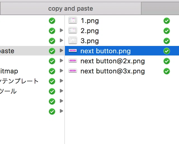179x144 pixels.
Task: Click the green sync badge beside 1.png
Action: [167, 21]
